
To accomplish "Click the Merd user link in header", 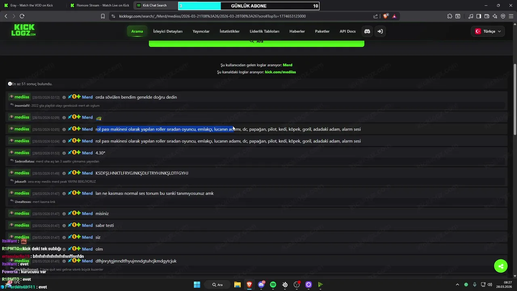I will point(287,65).
